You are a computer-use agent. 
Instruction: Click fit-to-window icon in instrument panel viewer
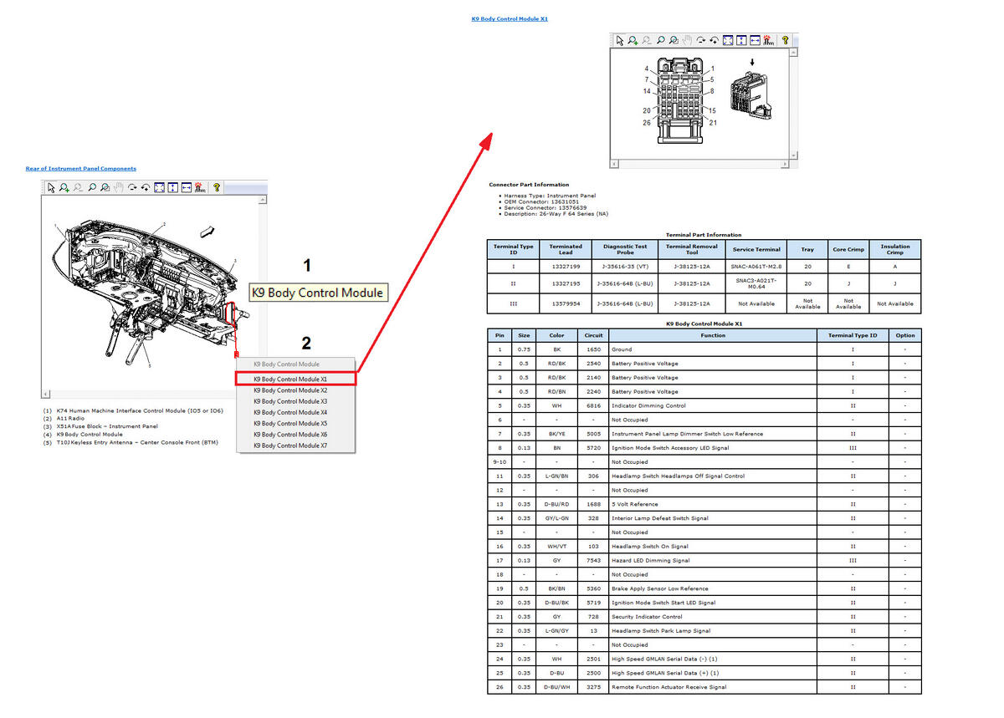click(159, 188)
